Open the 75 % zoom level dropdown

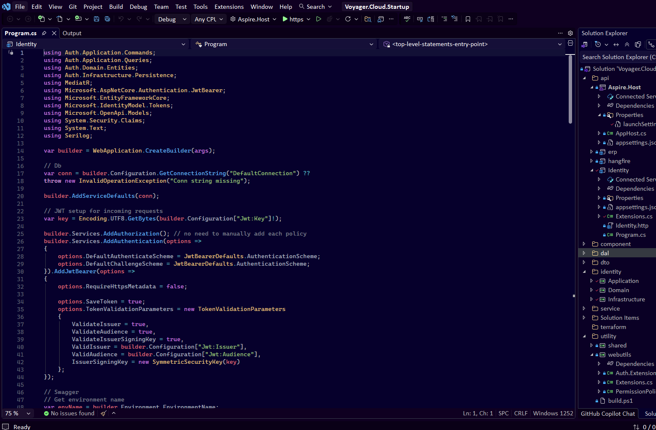18,413
